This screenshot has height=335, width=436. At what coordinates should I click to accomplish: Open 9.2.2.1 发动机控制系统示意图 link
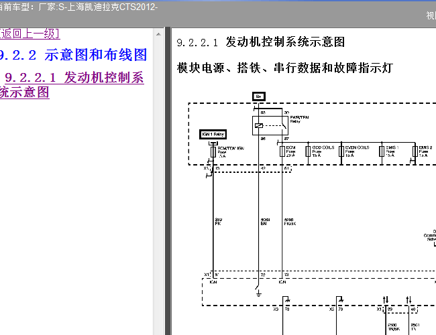point(72,84)
